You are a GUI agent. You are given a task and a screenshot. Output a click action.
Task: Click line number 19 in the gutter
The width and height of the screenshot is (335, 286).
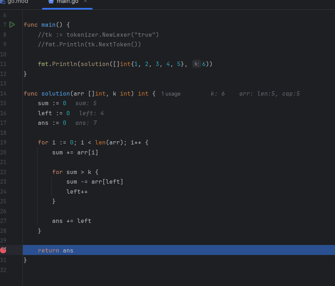click(4, 143)
